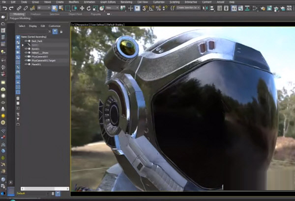Select the Move tool in main toolbar

[x=82, y=8]
